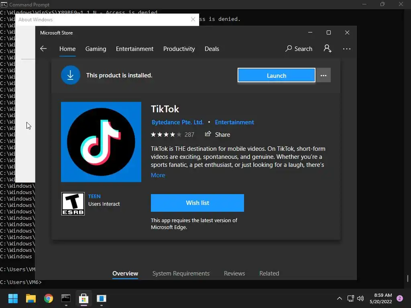Click the About Windows taskbar icon

click(x=102, y=298)
